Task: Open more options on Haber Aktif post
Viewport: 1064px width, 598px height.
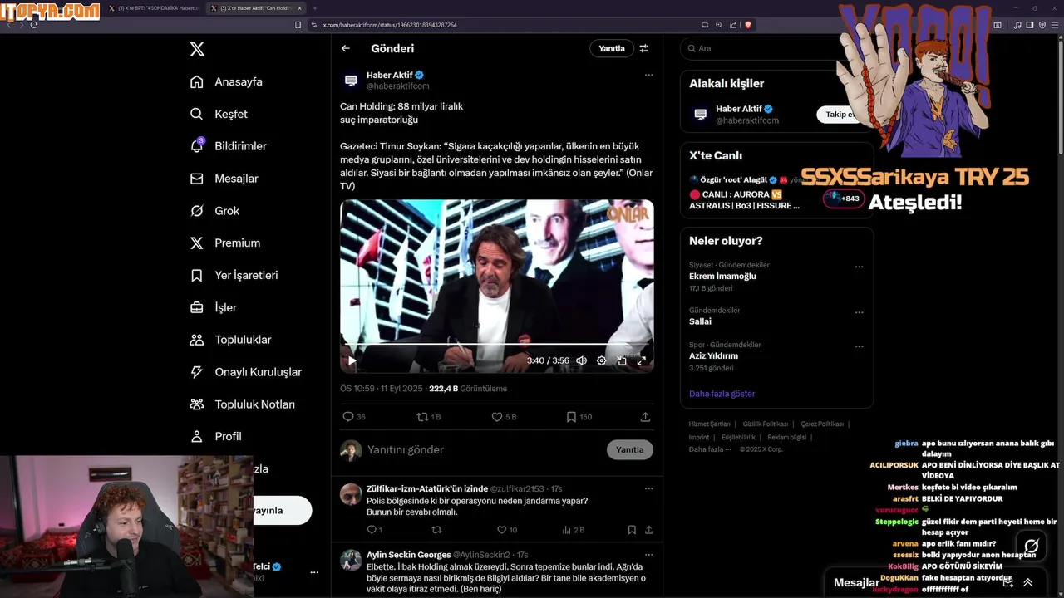Action: pos(648,75)
